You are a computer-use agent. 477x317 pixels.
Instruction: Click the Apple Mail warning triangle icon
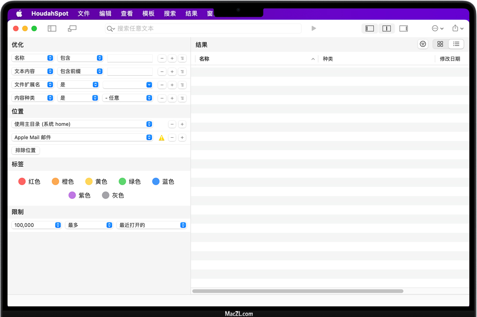161,138
